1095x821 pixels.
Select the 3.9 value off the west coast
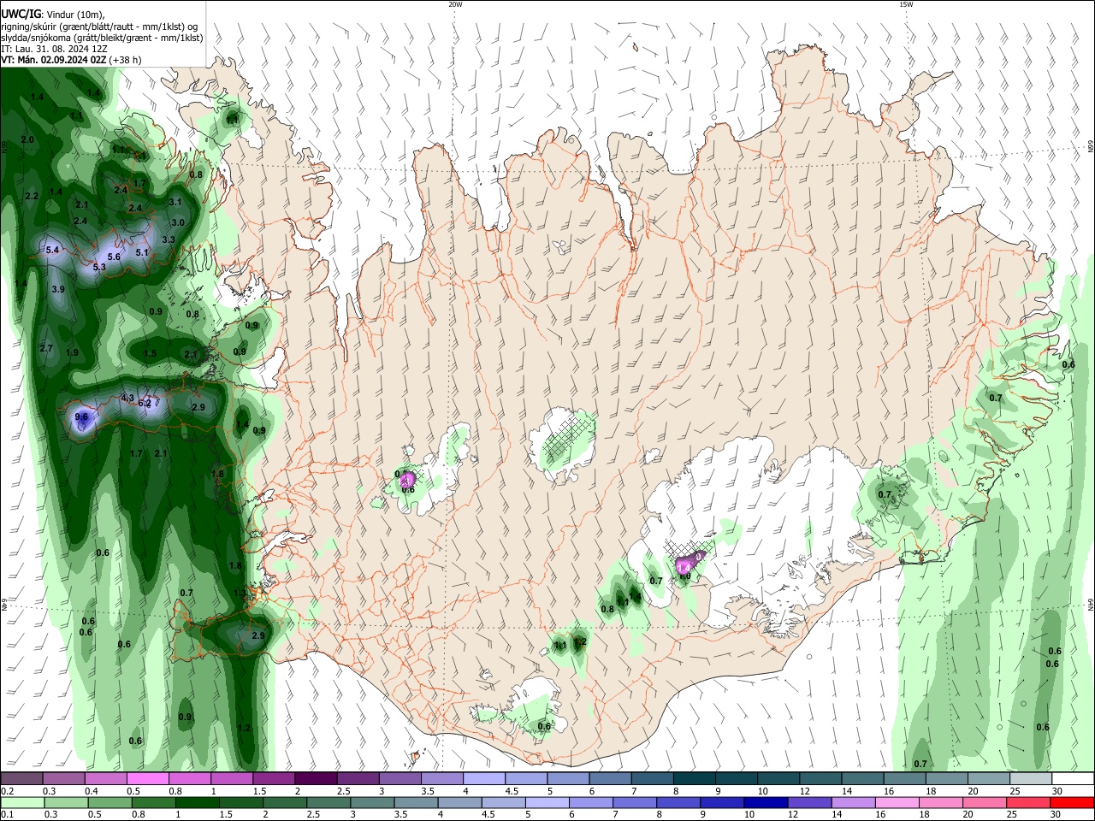coord(58,290)
